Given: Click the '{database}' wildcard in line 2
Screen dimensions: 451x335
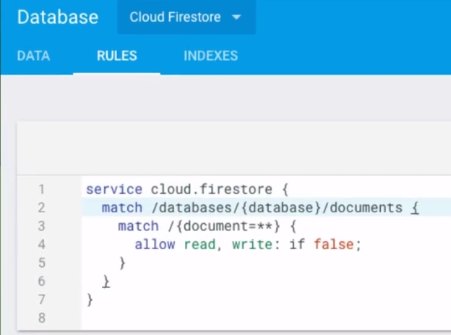Looking at the screenshot, I should coord(281,208).
